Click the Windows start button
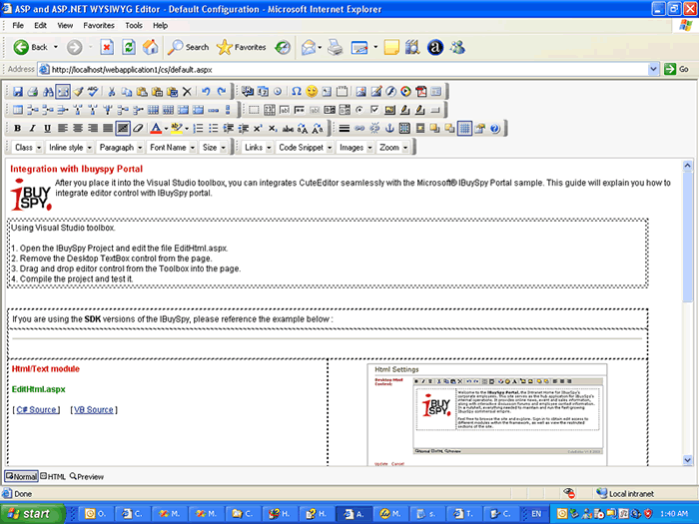This screenshot has height=524, width=699. [x=31, y=514]
